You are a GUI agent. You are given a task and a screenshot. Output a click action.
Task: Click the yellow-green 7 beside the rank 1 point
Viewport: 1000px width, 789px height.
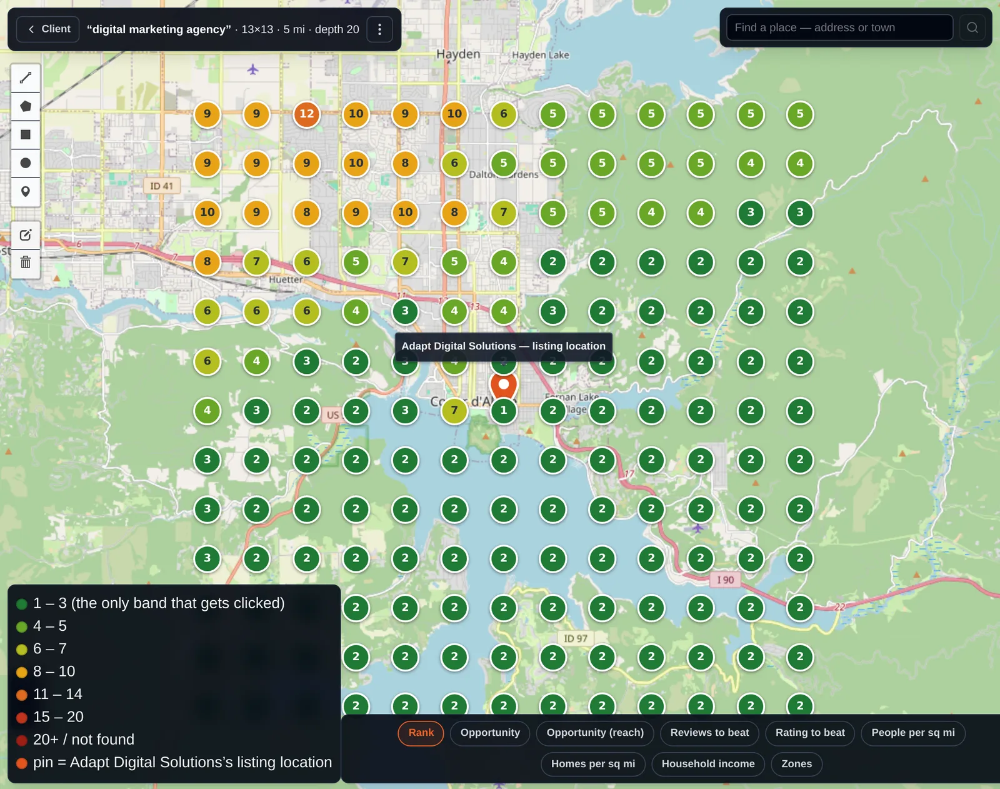[454, 411]
